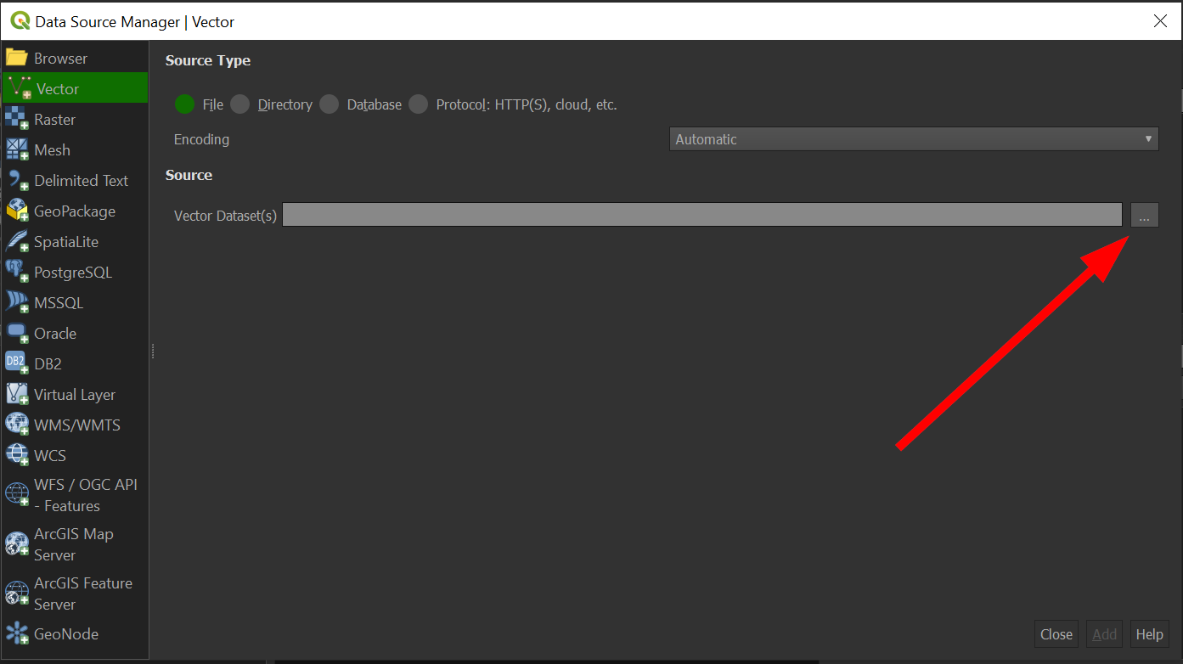Switch to the PostgreSQL tab label

pos(73,273)
